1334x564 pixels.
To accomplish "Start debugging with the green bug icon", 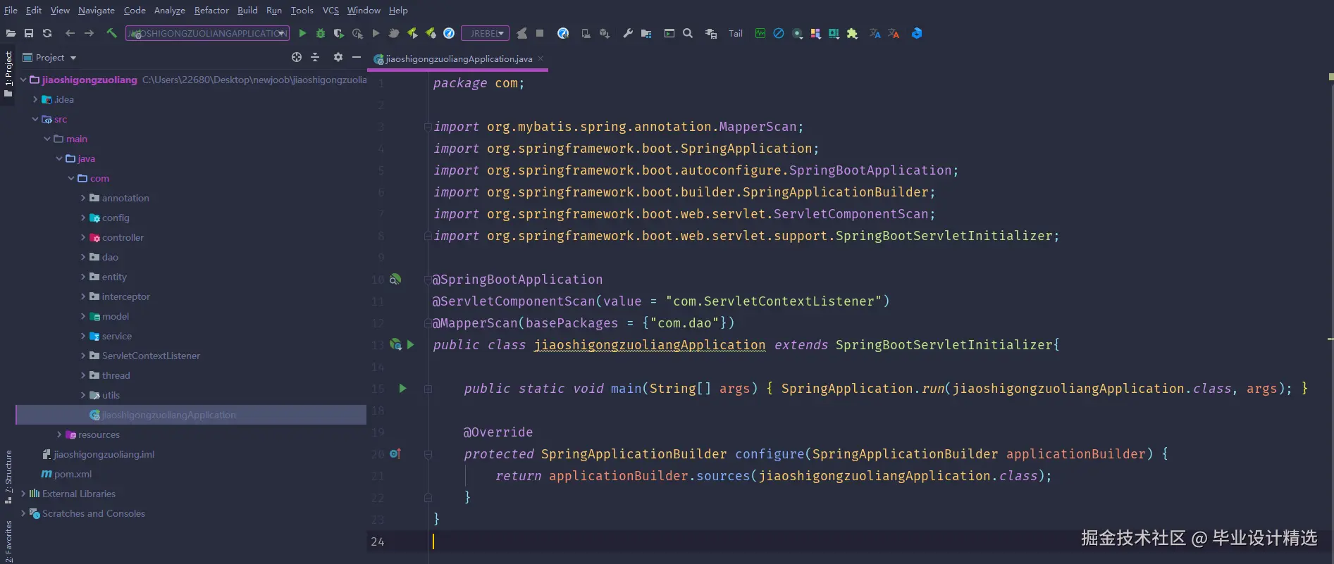I will point(321,33).
